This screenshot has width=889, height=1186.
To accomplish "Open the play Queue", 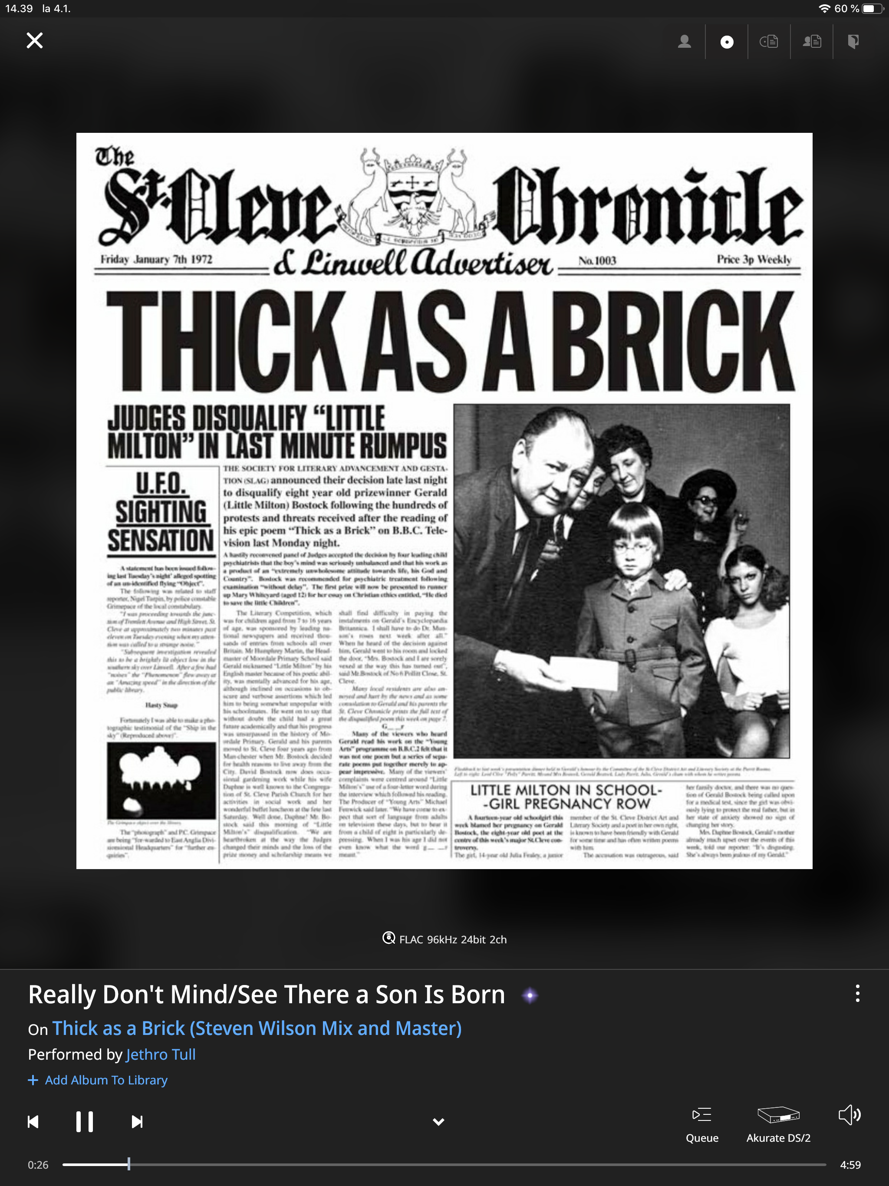I will click(702, 1125).
